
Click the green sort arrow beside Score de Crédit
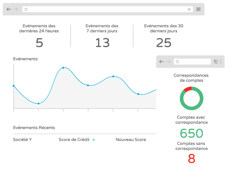[93, 140]
